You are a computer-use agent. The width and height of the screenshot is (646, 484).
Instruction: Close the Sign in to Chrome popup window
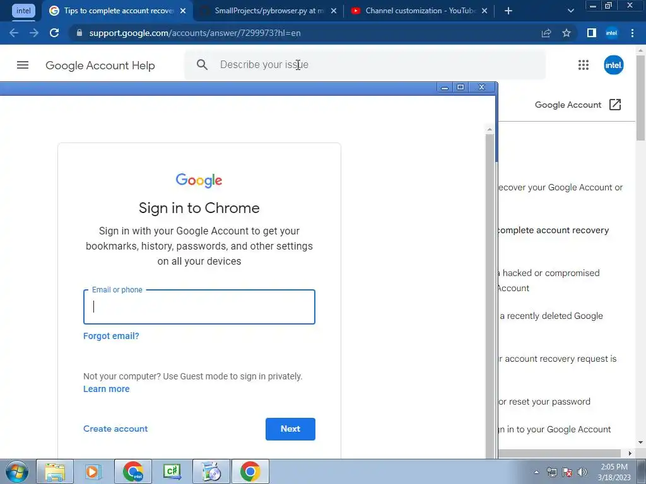tap(481, 87)
